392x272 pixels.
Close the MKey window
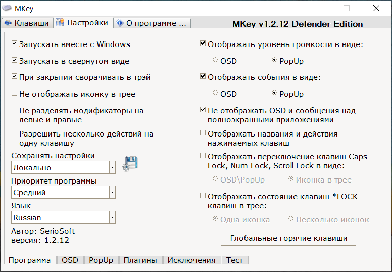point(376,8)
